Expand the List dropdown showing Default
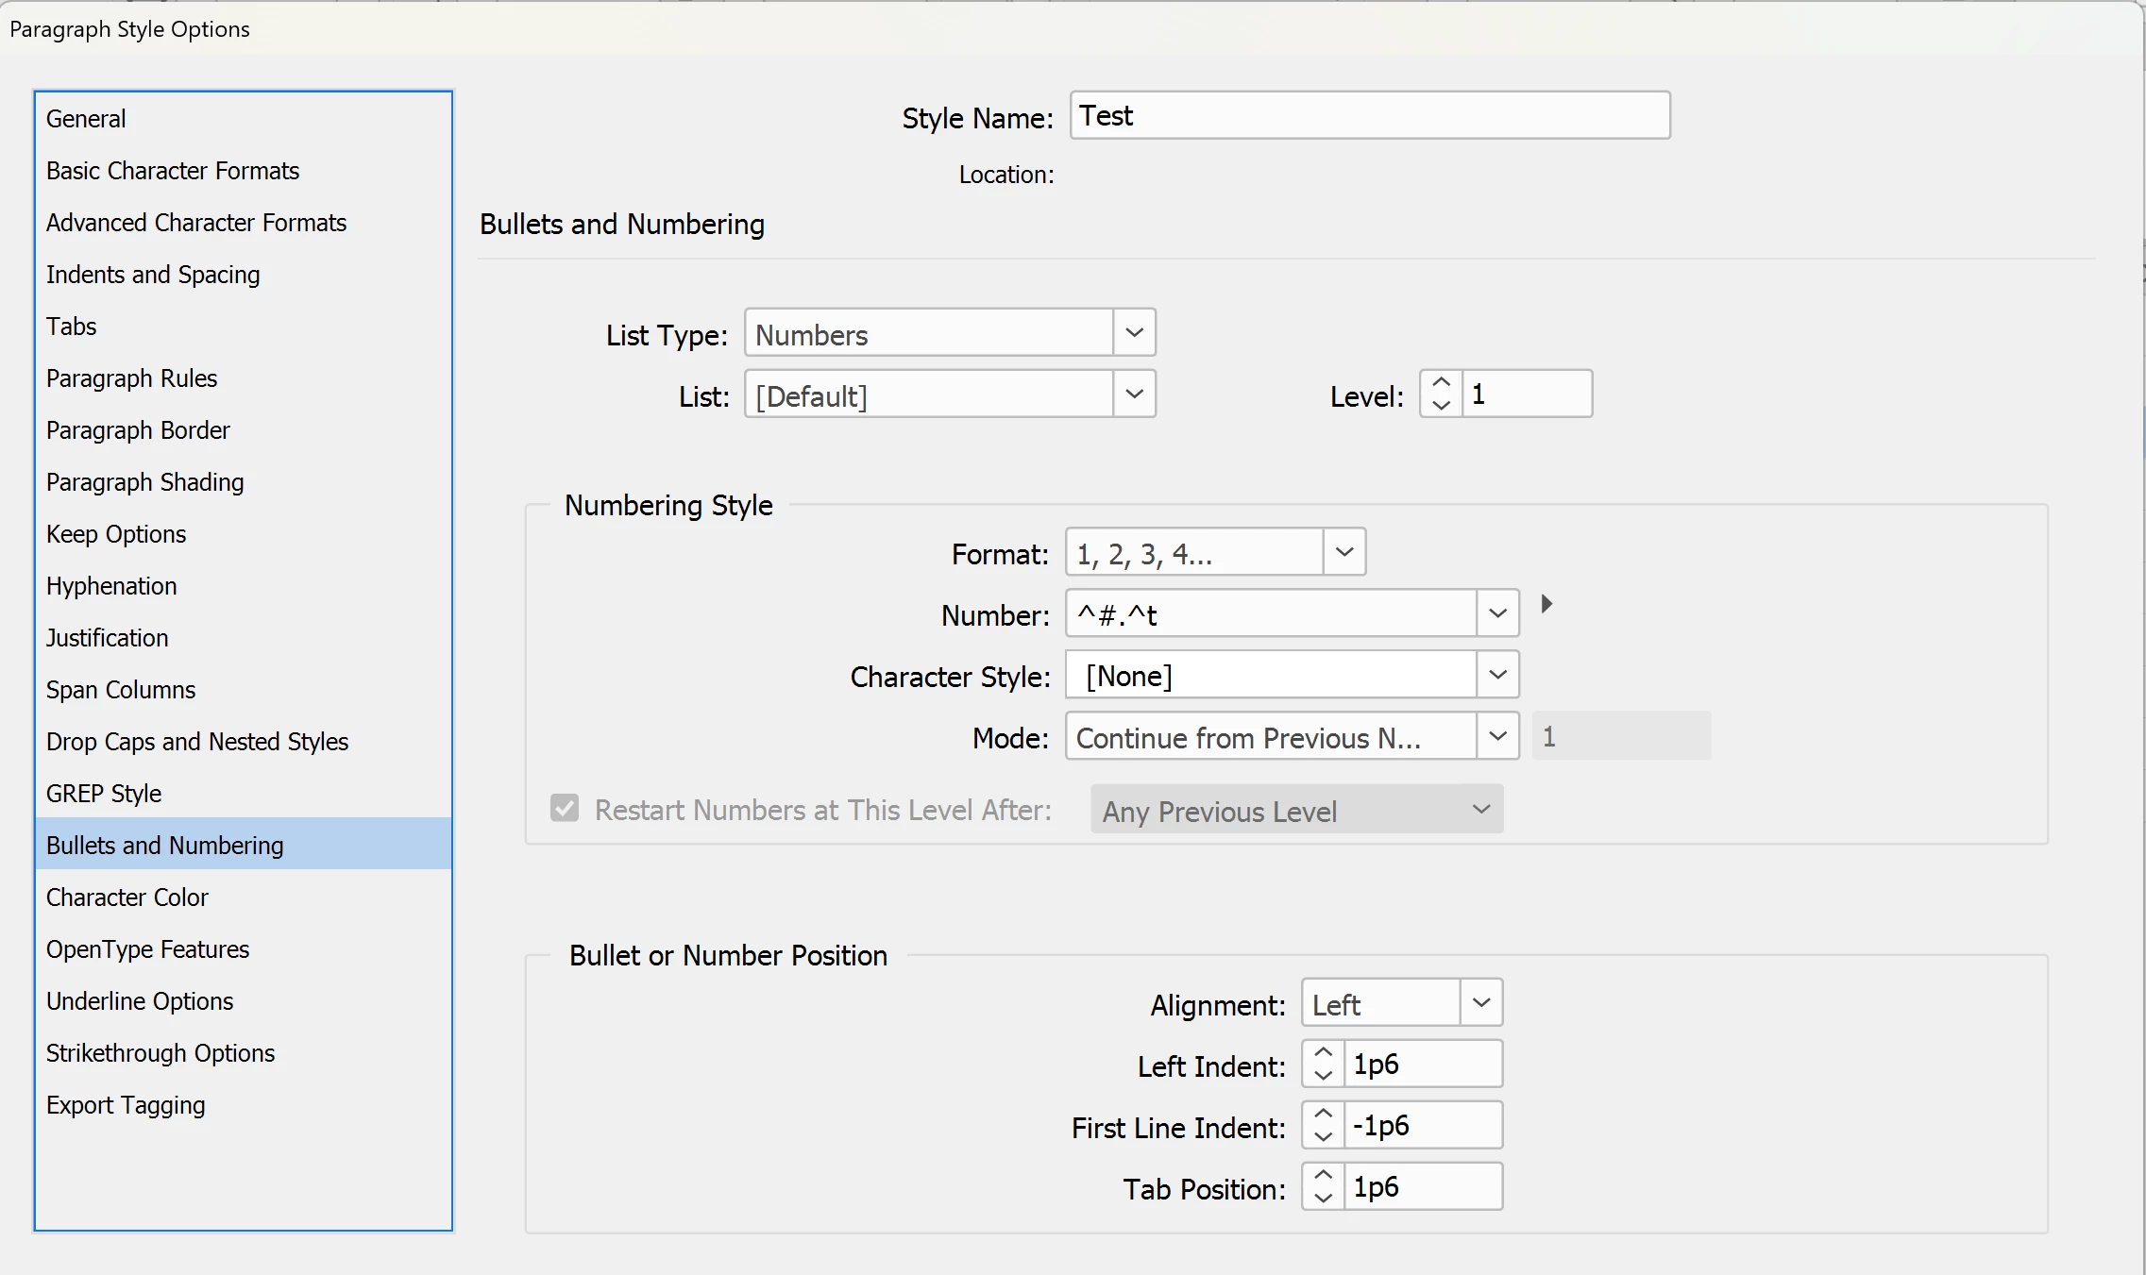2146x1275 pixels. click(x=1134, y=394)
